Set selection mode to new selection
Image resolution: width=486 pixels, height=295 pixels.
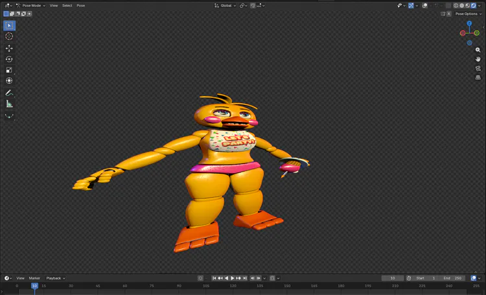pyautogui.click(x=6, y=14)
